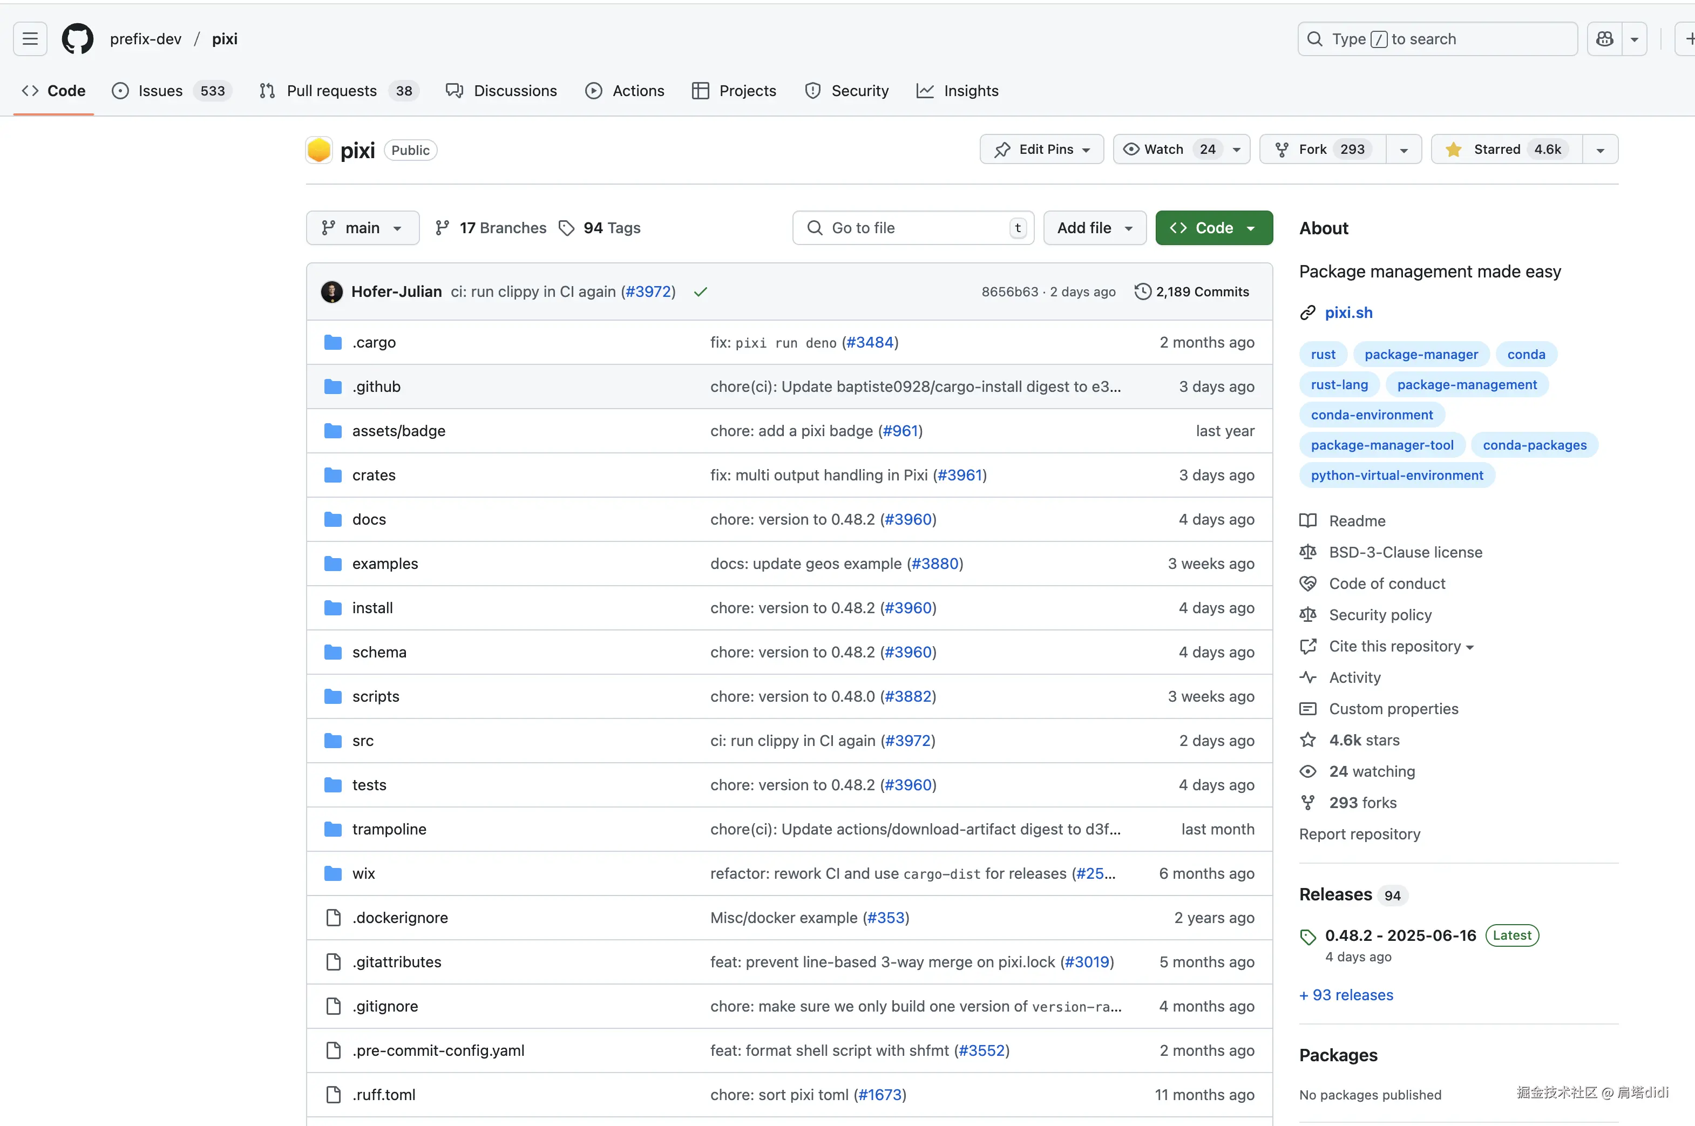This screenshot has height=1126, width=1695.
Task: Click the Activity pulse icon
Action: pyautogui.click(x=1308, y=677)
